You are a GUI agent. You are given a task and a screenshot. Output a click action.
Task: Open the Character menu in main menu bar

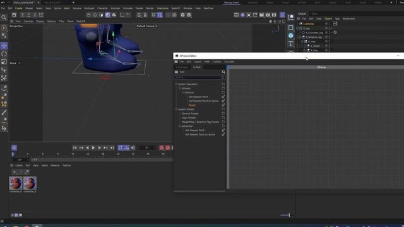point(102,8)
